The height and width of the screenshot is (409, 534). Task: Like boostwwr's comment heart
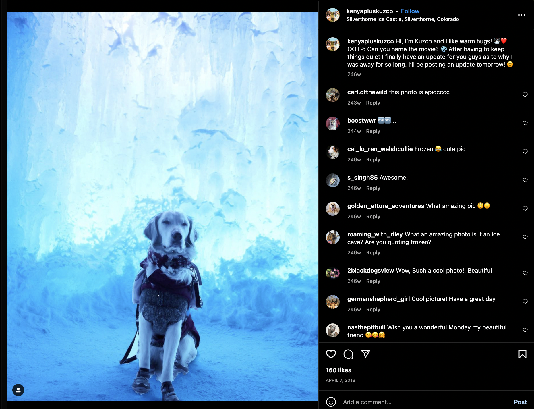pyautogui.click(x=525, y=123)
